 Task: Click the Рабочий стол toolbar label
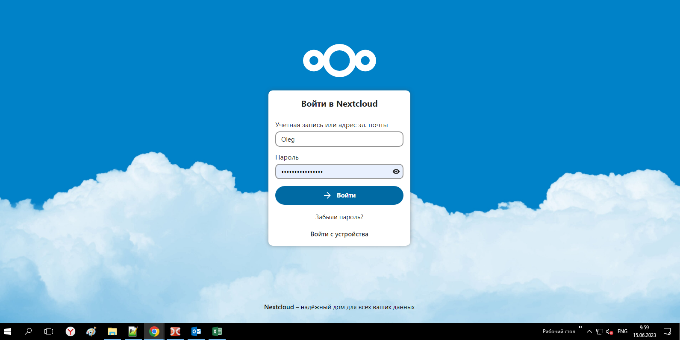(559, 331)
